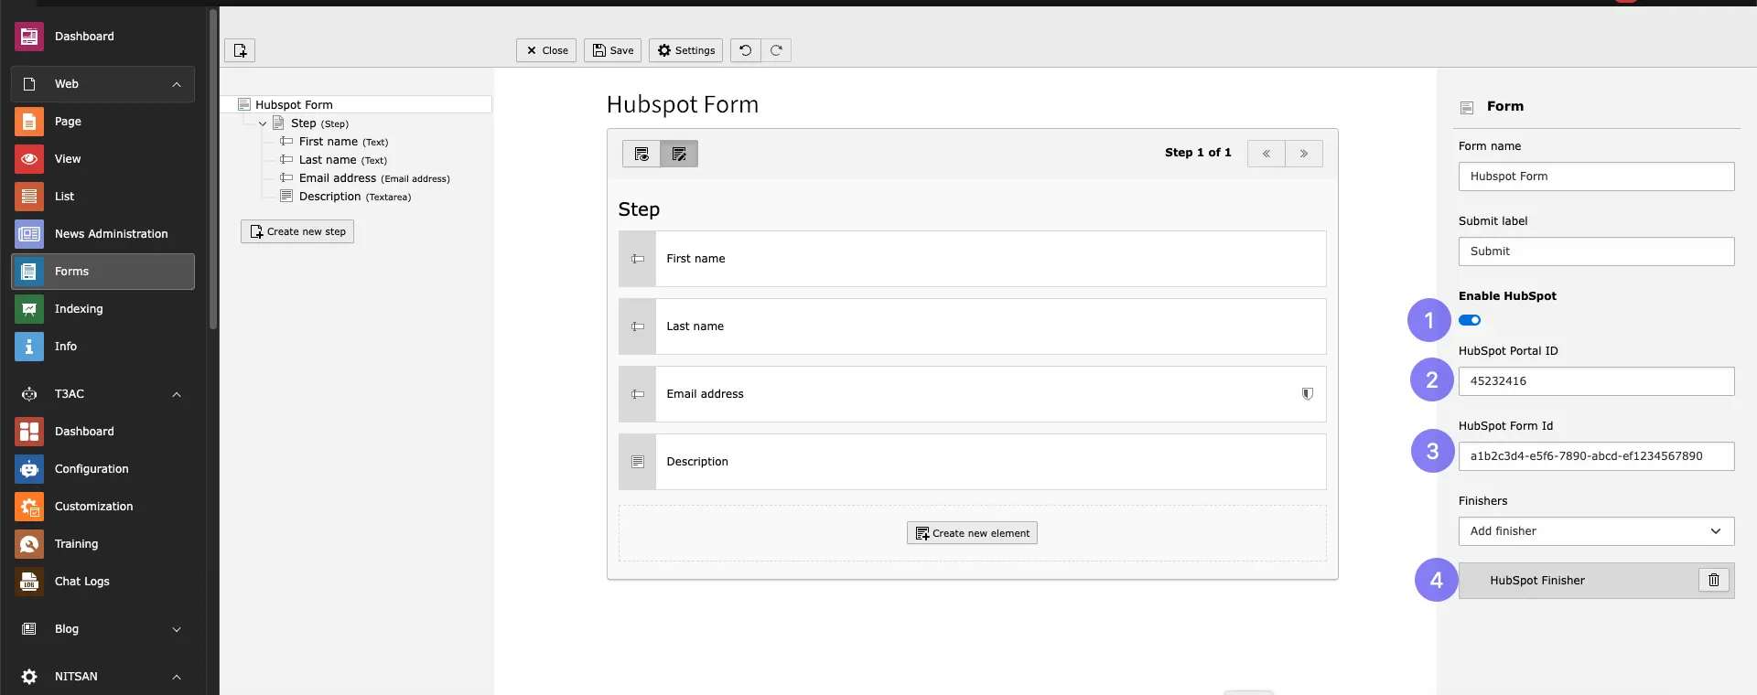This screenshot has width=1757, height=695.
Task: Open the View module icon
Action: coord(29,159)
